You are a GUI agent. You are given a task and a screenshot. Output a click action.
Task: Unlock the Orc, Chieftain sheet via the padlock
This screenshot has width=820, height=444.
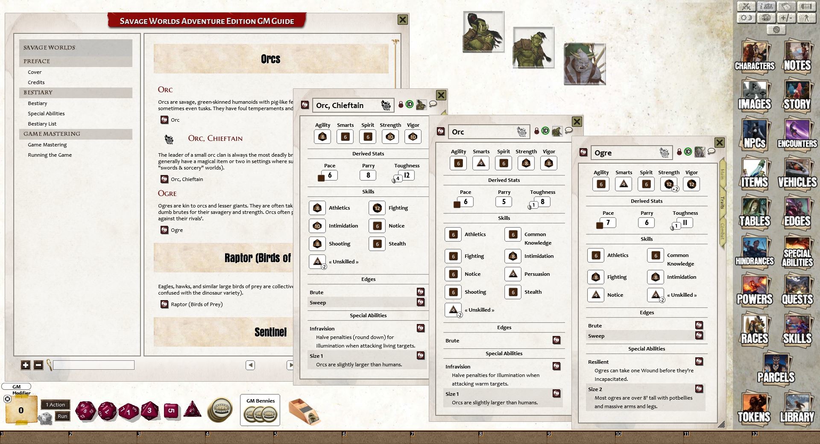point(401,105)
